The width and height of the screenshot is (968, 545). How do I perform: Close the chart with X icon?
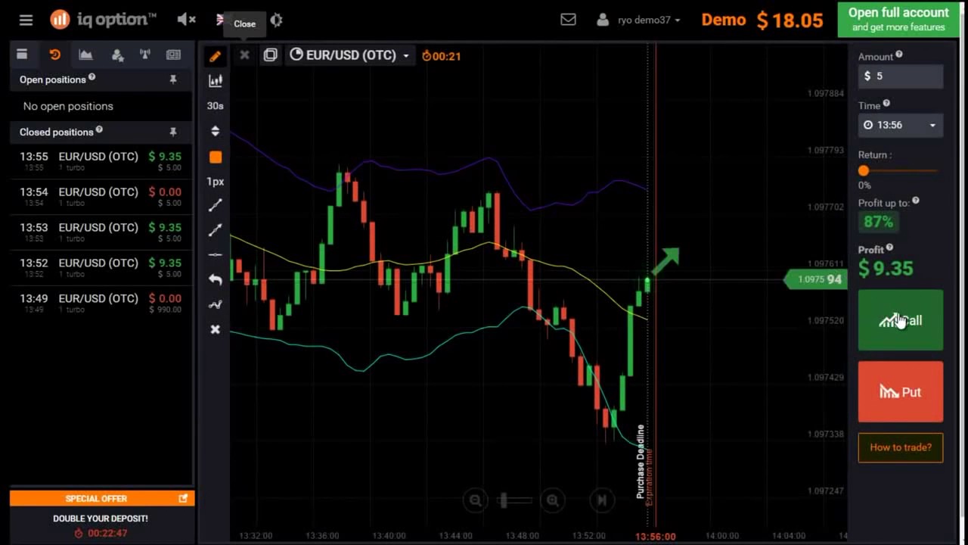[244, 54]
